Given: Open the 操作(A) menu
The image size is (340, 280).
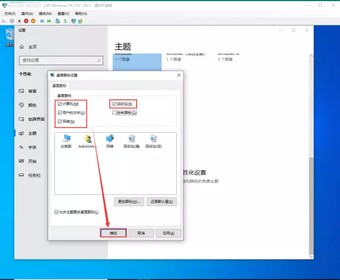Looking at the screenshot, I should (27, 14).
